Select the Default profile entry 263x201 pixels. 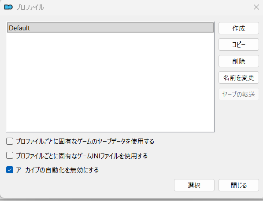click(111, 28)
